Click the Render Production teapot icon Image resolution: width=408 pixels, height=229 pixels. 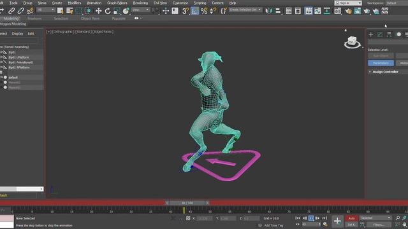coord(367,11)
